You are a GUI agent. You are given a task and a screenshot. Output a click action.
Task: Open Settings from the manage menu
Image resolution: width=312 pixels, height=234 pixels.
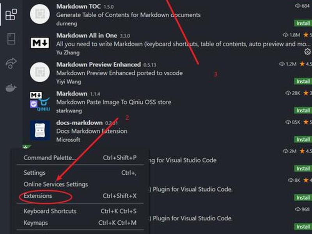[34, 173]
